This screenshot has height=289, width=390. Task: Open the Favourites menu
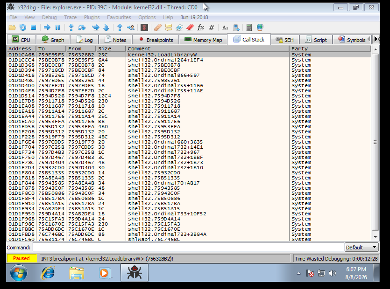(119, 17)
